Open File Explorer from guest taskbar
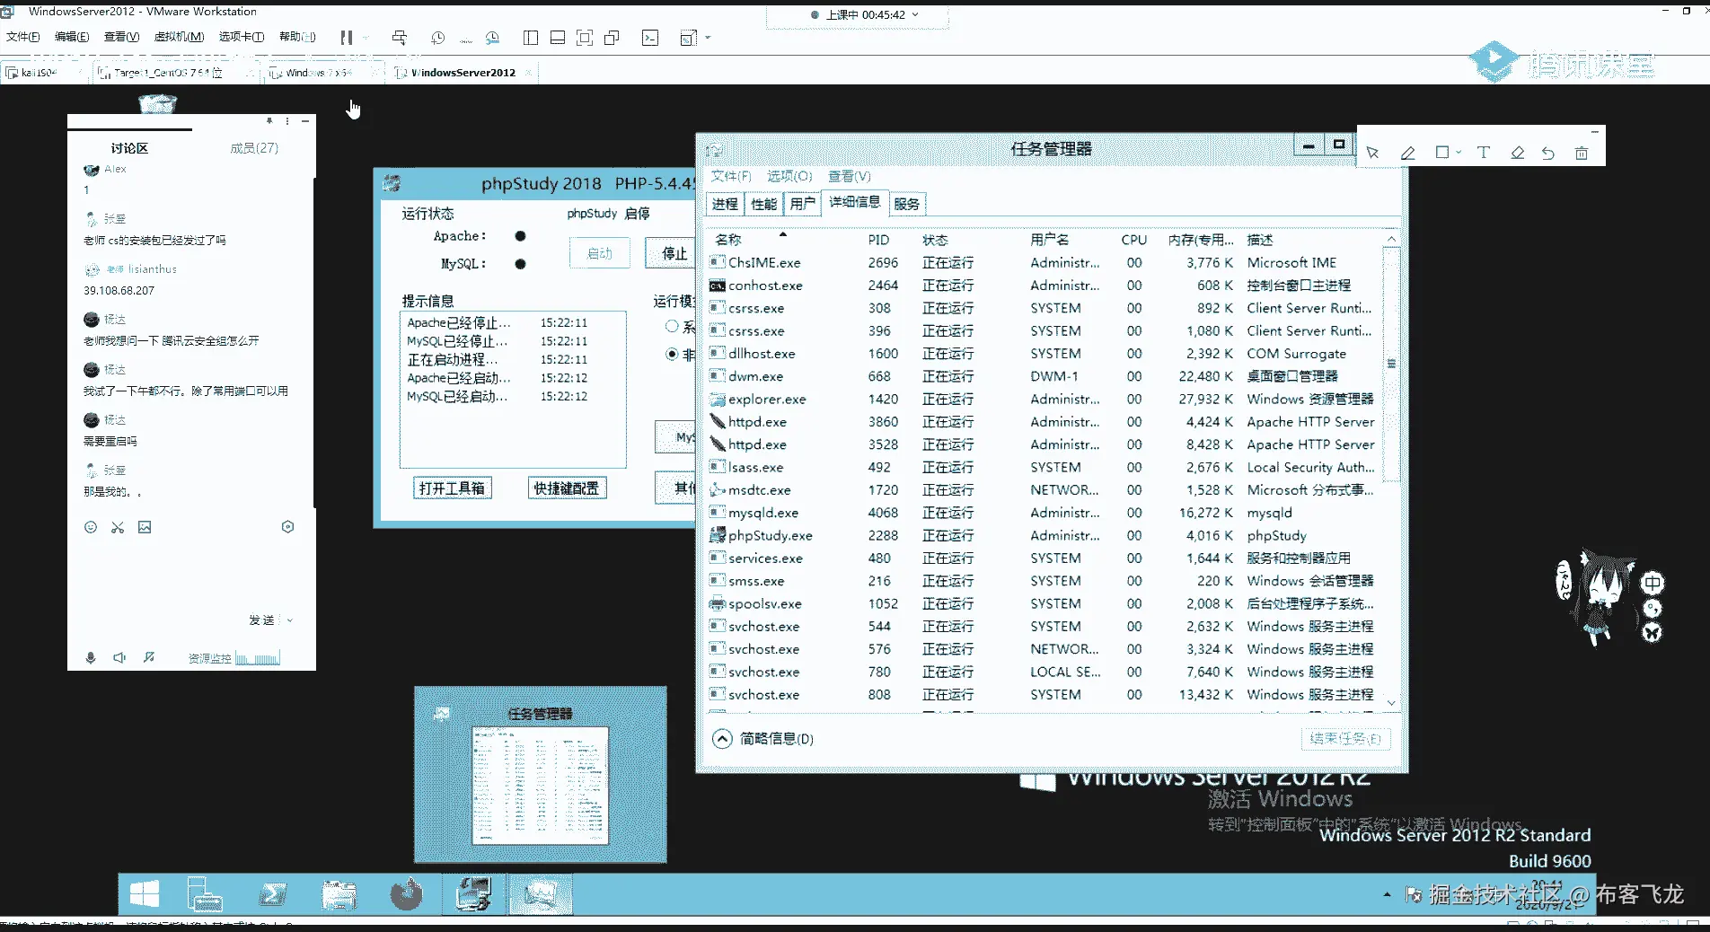Image resolution: width=1710 pixels, height=932 pixels. pyautogui.click(x=339, y=894)
